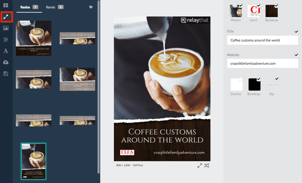Toggle the Website field checkbox
The height and width of the screenshot is (183, 302).
click(296, 55)
